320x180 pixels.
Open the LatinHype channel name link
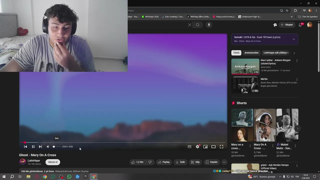(x=34, y=160)
